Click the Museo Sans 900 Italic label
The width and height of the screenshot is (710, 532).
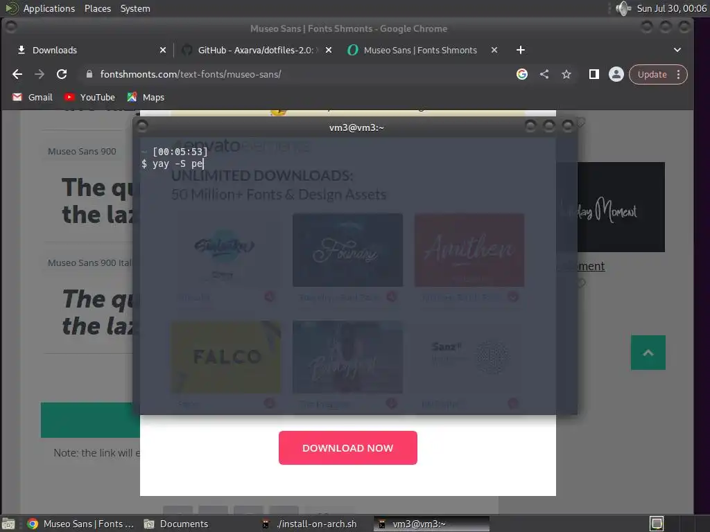click(89, 263)
